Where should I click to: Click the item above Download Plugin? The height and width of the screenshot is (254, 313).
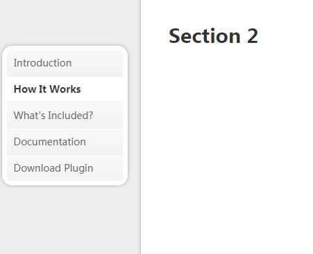pos(65,142)
